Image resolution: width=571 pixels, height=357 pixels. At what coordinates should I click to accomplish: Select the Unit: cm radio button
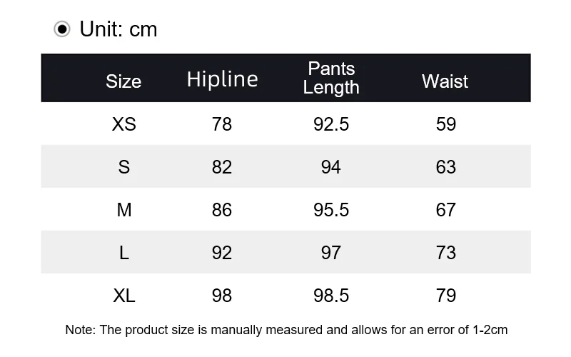(63, 29)
